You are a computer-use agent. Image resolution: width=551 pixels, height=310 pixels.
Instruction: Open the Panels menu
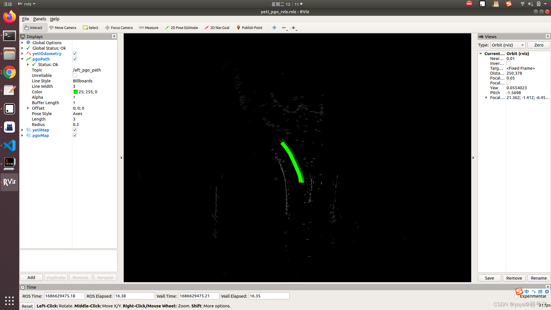(40, 19)
